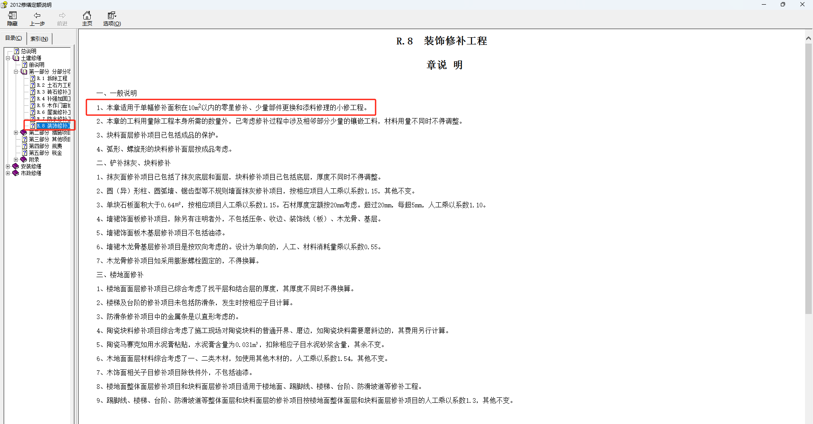Expand the 附录 tree node
Image resolution: width=813 pixels, height=424 pixels.
tap(16, 160)
